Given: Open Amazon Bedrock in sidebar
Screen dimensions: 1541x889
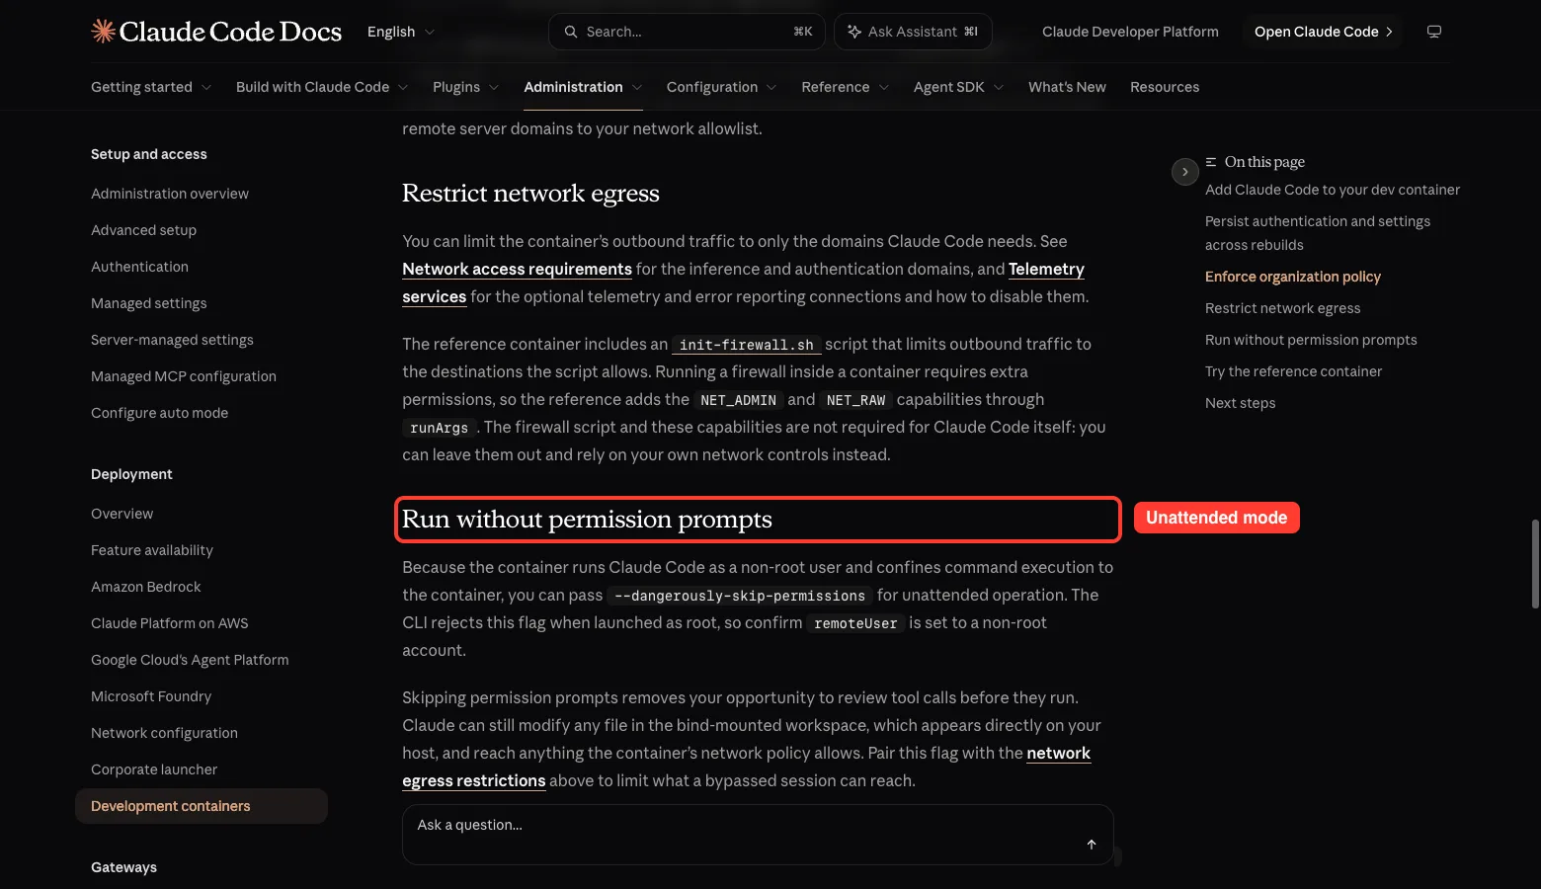Looking at the screenshot, I should pos(145,587).
